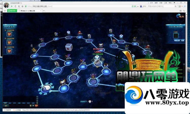
Task: Open the second reward chest in left panel
Action: tap(9, 42)
